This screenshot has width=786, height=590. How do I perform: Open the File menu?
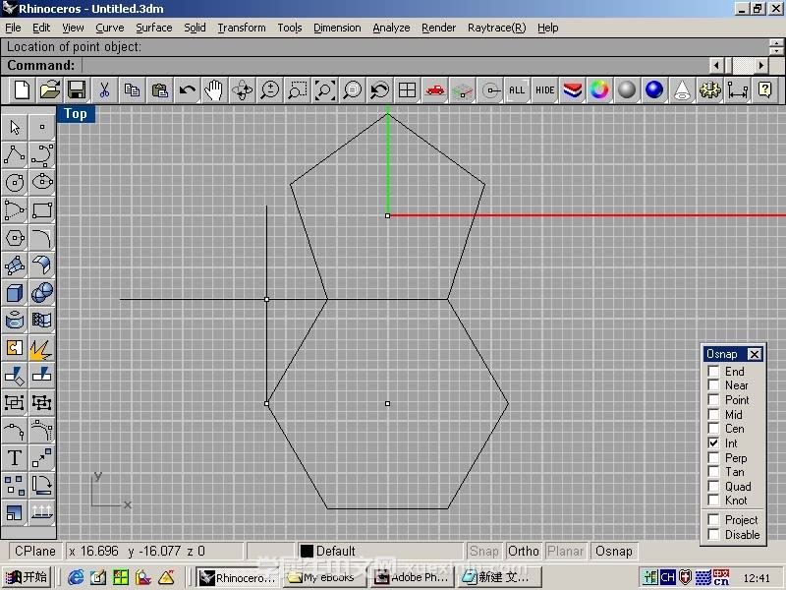(x=13, y=28)
